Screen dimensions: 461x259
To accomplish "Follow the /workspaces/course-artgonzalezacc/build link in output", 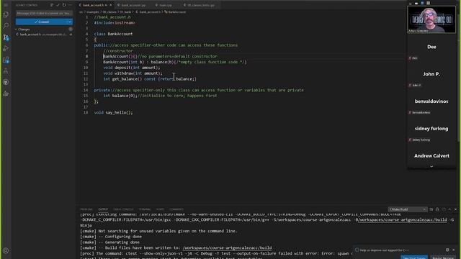I will (x=228, y=247).
